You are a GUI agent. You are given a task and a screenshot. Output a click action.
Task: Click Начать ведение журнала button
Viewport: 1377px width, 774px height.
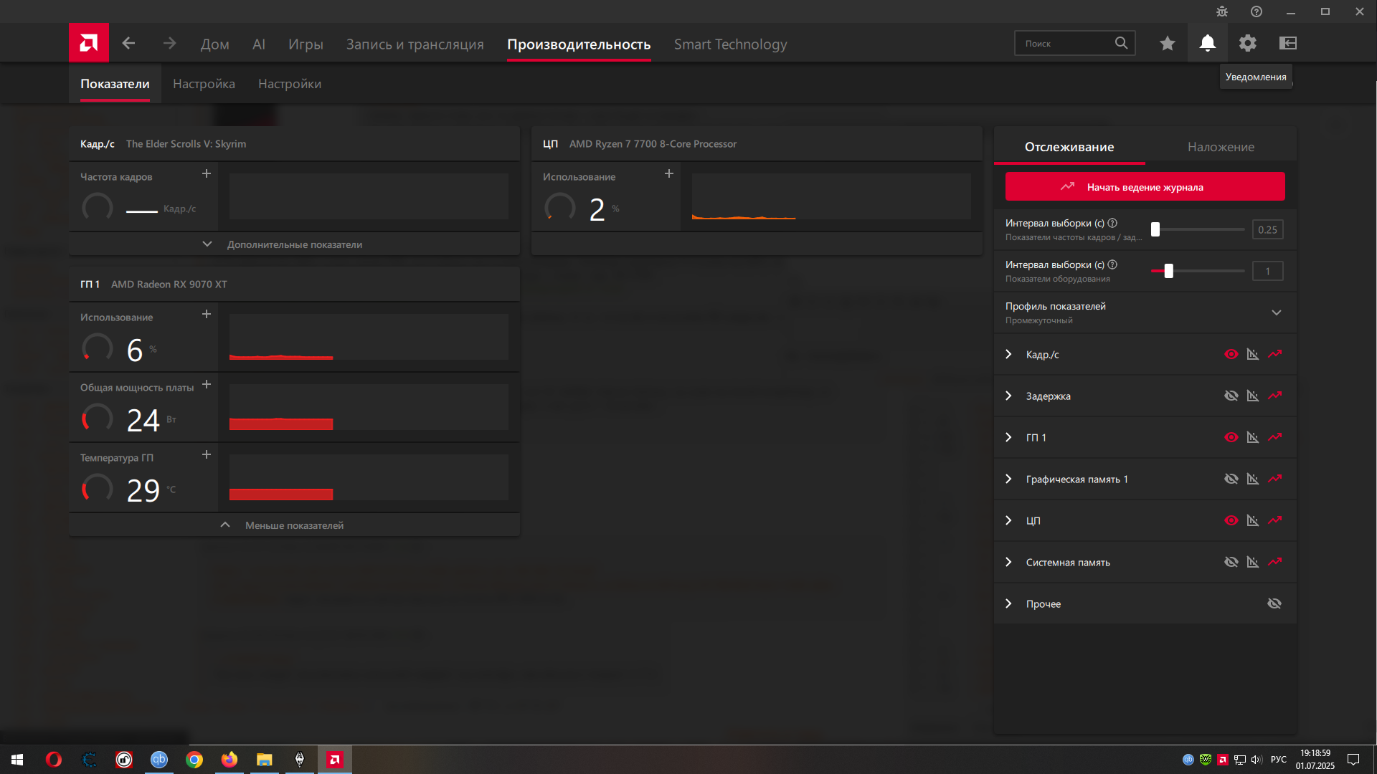click(1145, 186)
